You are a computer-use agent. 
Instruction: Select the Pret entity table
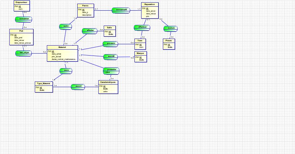click(21, 37)
